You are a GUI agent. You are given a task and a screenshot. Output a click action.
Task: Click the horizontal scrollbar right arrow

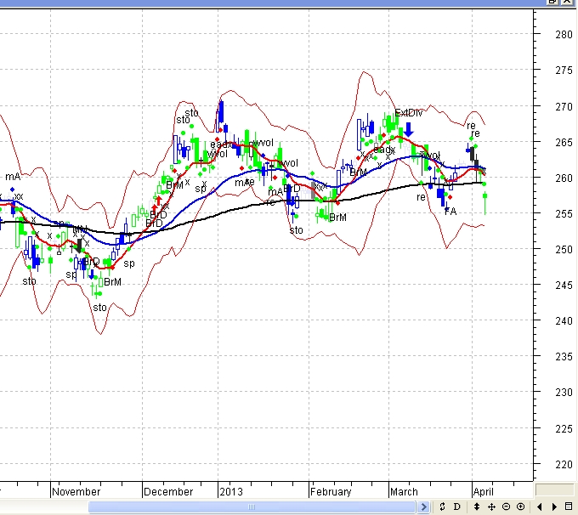tap(424, 507)
